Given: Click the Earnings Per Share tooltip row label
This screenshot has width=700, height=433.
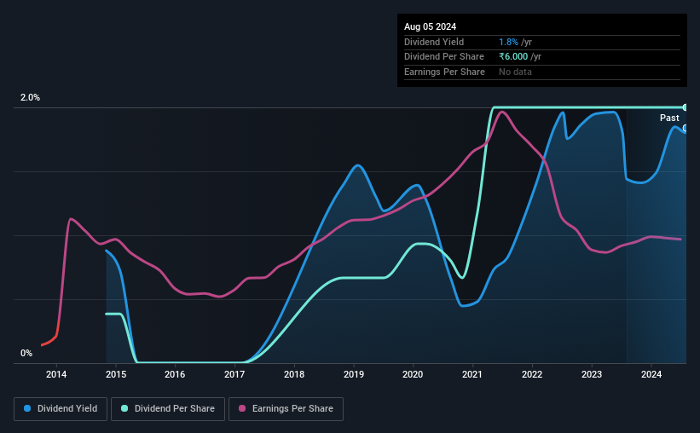Looking at the screenshot, I should [444, 72].
